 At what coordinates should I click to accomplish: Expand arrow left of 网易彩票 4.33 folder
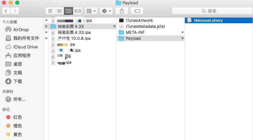click(47, 26)
